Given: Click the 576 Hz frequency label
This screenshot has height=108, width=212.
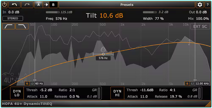Looking at the screenshot, I should pos(103,58).
